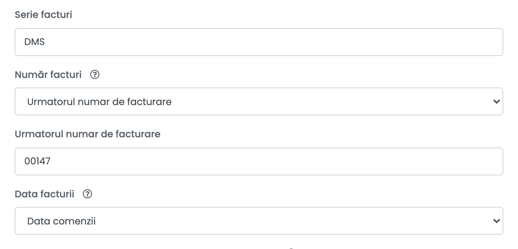Screen dimensions: 518x249
Task: Show tooltip icon for invoice date help
Action: click(x=87, y=194)
